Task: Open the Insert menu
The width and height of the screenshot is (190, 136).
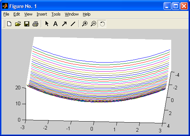Action: pyautogui.click(x=42, y=14)
